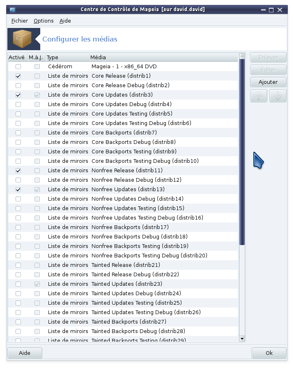Image resolution: width=294 pixels, height=368 pixels.
Task: Disable Core Release (distrib1) Activé checkbox
Action: coord(18,76)
